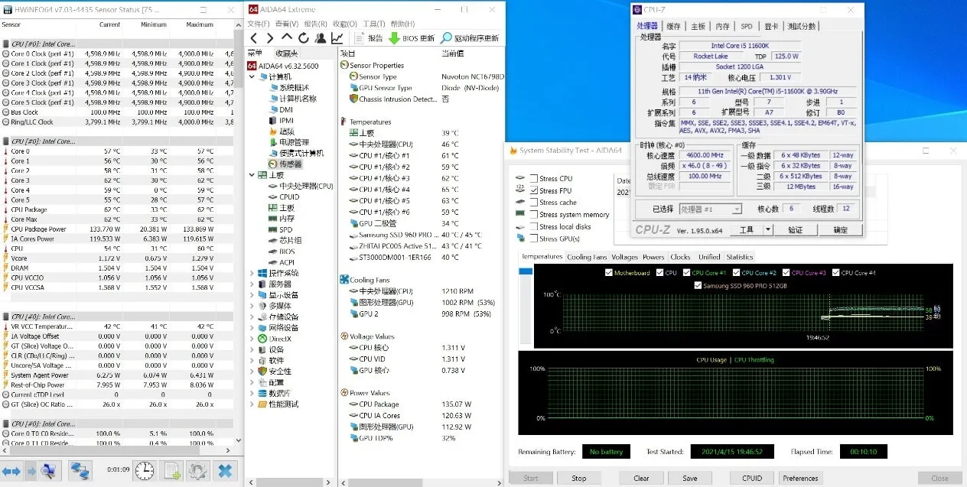Toggle Motherboard graph checkbox
This screenshot has height=487, width=967.
point(609,273)
